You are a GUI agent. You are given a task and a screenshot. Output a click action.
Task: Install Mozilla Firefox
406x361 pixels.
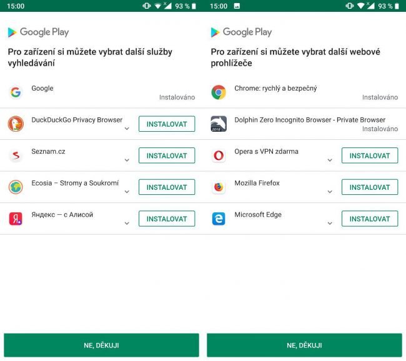[370, 187]
